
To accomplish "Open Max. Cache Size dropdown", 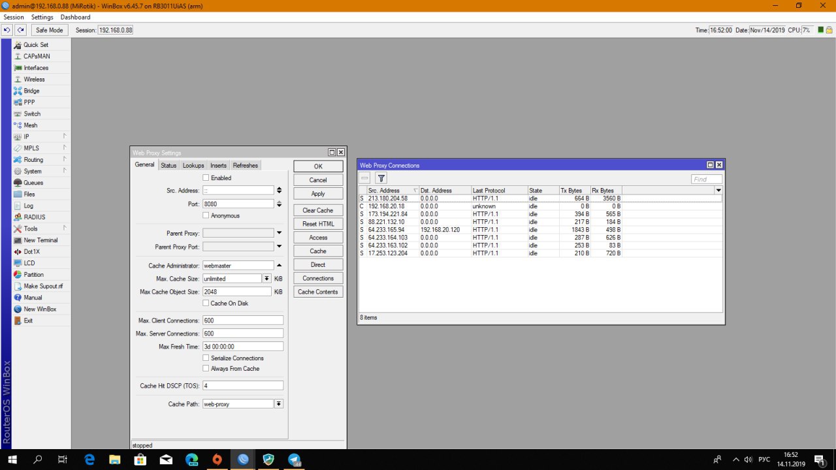I will [x=267, y=279].
